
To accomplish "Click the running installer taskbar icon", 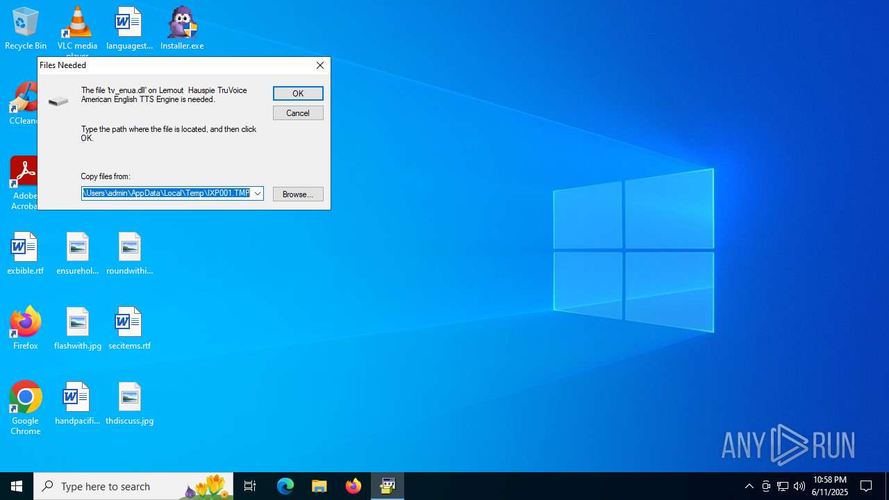I will (x=388, y=486).
